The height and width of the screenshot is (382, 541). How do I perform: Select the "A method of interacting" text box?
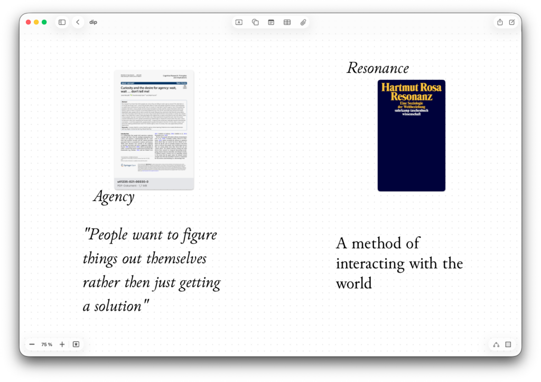(x=399, y=263)
